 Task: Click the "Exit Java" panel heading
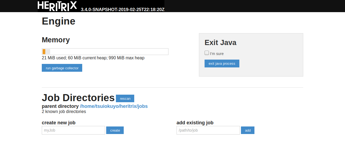pos(220,43)
